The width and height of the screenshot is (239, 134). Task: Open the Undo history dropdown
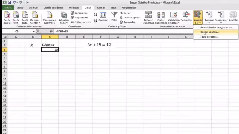[17, 2]
